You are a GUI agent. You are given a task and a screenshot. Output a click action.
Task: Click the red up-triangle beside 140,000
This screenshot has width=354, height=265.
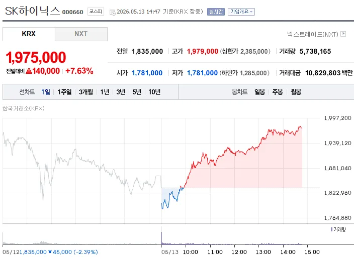point(29,71)
